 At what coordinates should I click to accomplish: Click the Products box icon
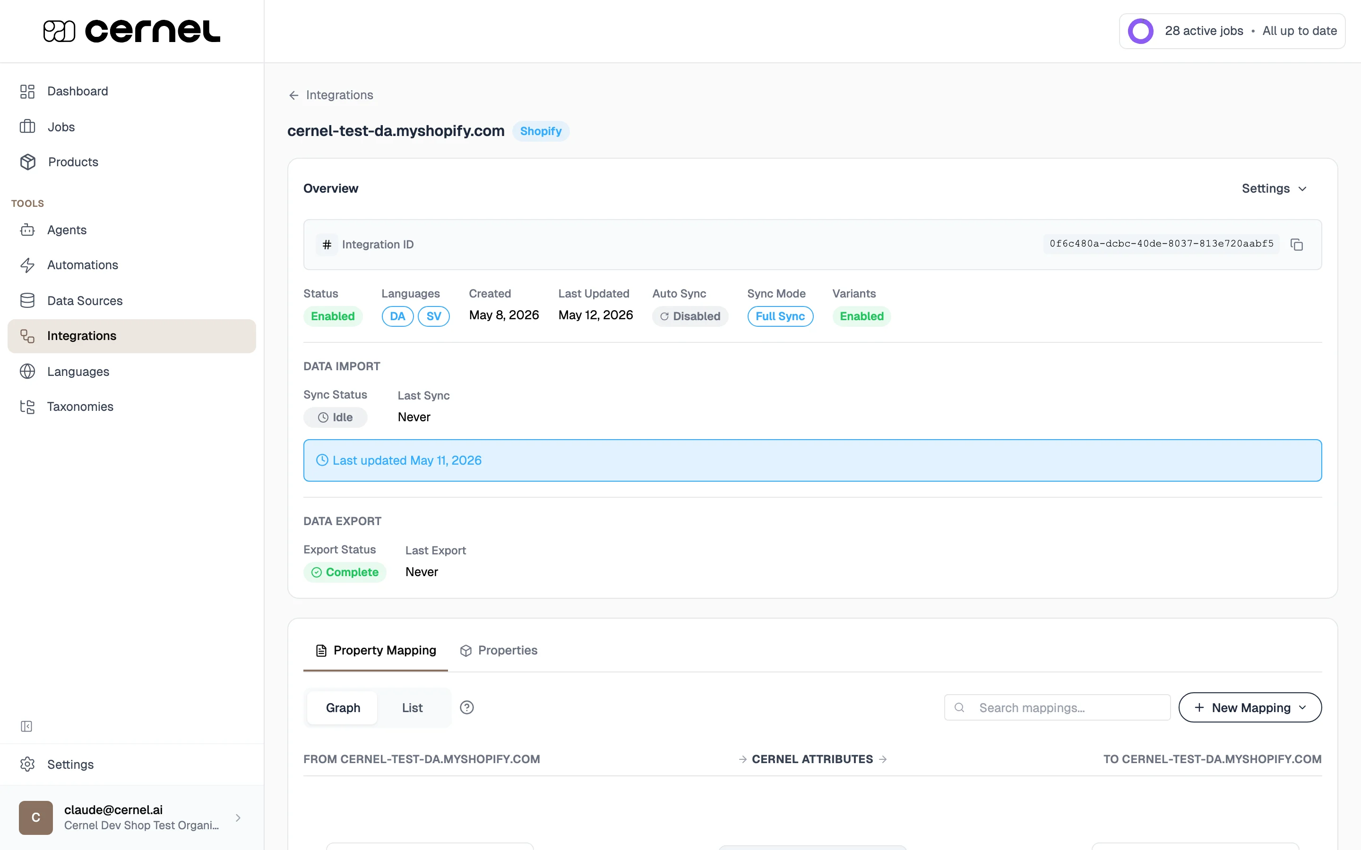[27, 162]
